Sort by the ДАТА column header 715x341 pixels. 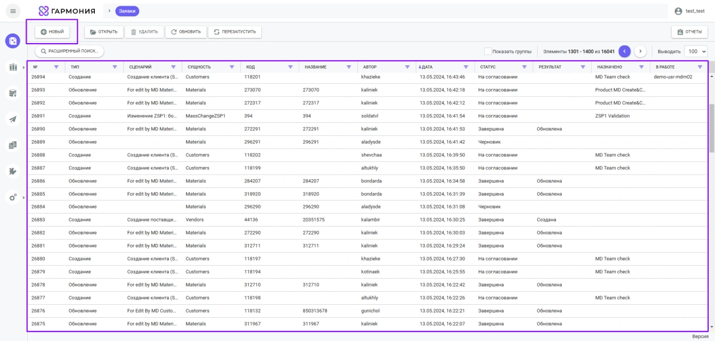pyautogui.click(x=426, y=67)
